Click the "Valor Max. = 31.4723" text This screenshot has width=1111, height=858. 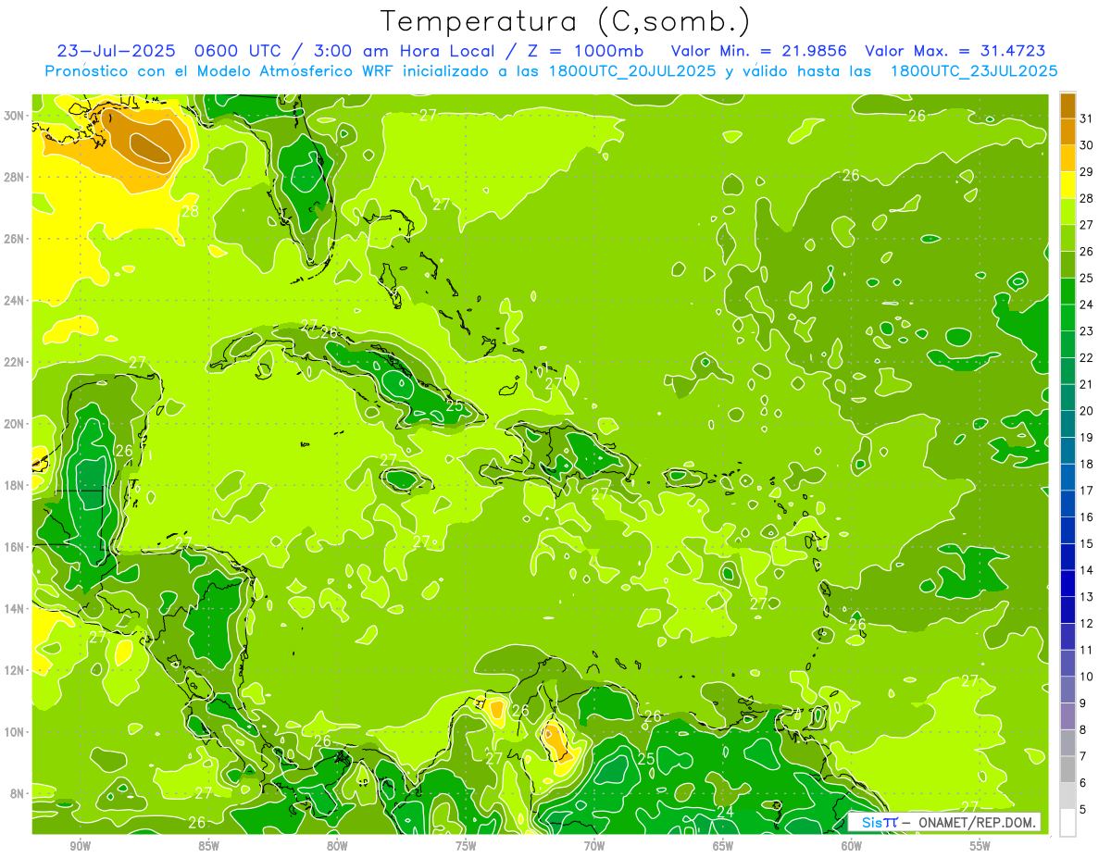(x=955, y=51)
